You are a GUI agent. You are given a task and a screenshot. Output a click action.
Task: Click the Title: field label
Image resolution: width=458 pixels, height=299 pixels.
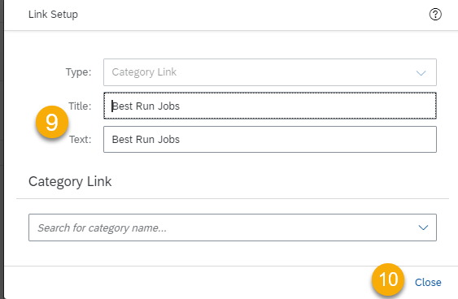(80, 106)
